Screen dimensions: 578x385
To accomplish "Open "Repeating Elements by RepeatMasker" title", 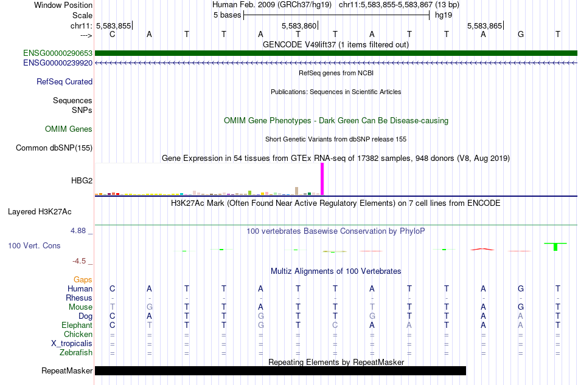I will tap(336, 362).
